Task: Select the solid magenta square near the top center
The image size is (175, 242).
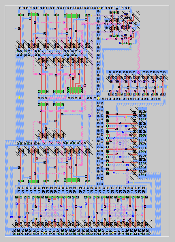Action: point(83,24)
